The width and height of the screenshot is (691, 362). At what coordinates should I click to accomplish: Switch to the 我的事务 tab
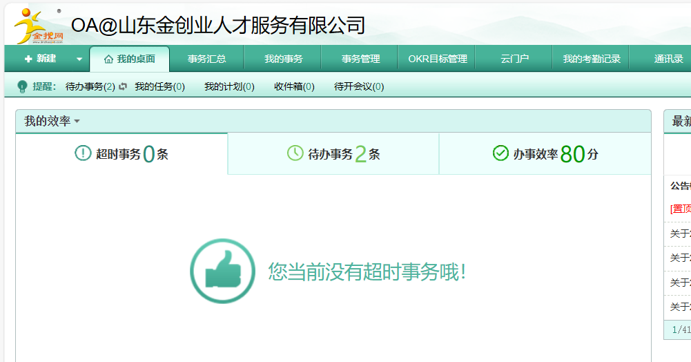[x=283, y=59]
